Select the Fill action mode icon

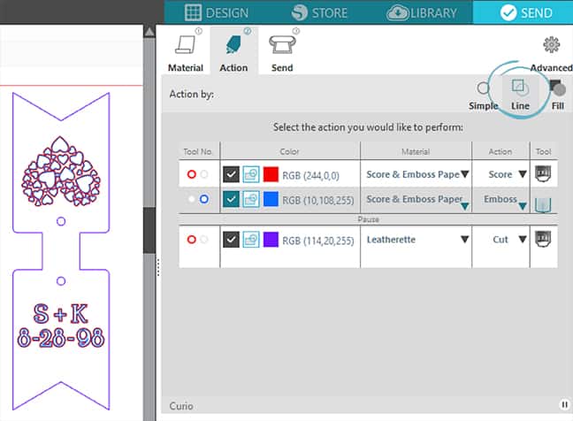coord(557,88)
